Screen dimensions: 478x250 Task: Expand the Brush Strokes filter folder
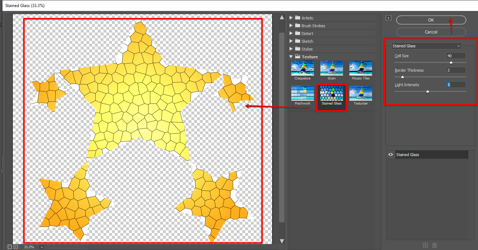(291, 26)
